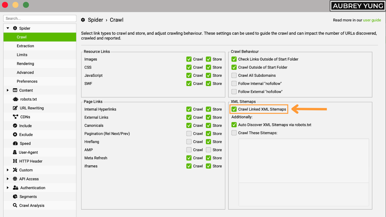The height and width of the screenshot is (217, 386).
Task: Enable Crawl All Subdomains
Action: (234, 75)
